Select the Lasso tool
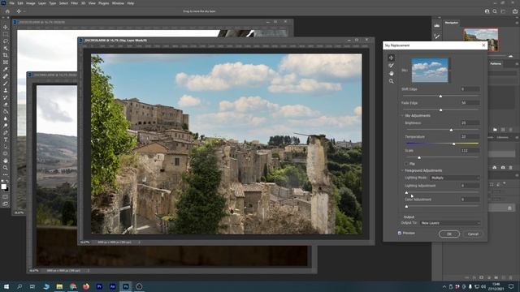The width and height of the screenshot is (520, 292). pyautogui.click(x=6, y=41)
